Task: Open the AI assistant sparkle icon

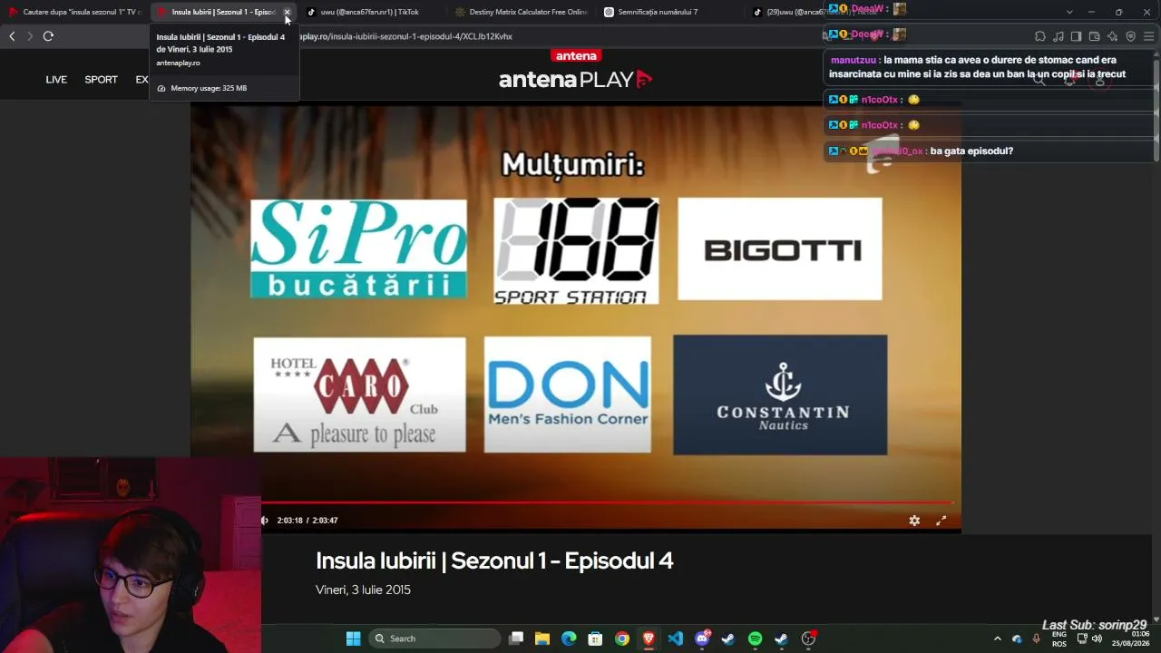Action: point(1112,36)
